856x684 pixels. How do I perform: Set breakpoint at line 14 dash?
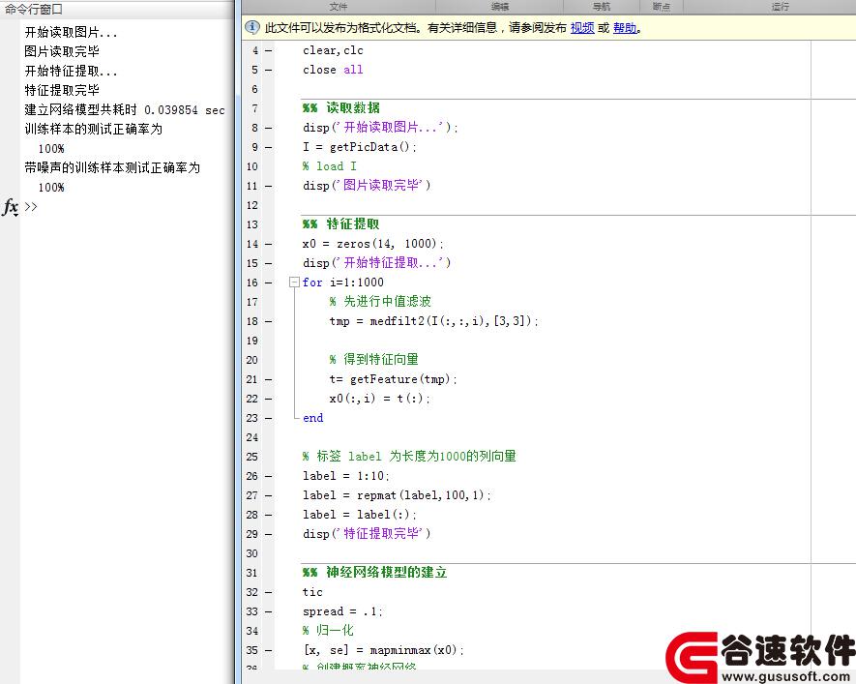(x=268, y=244)
